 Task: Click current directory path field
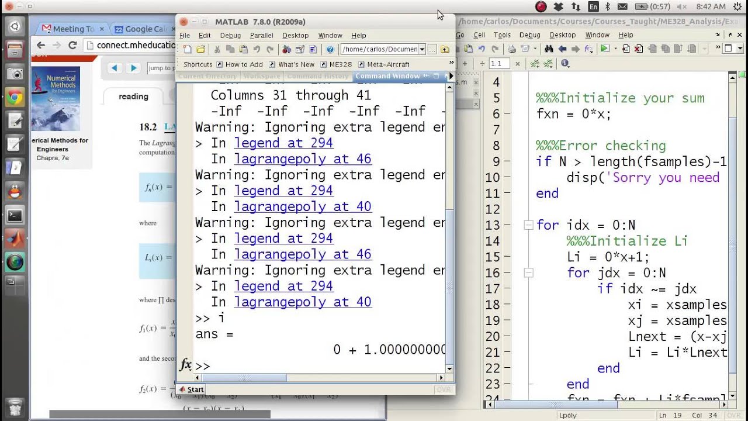(x=379, y=50)
